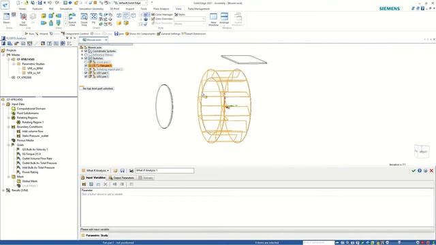Click the open folder icon beside What If Analysis

point(115,171)
